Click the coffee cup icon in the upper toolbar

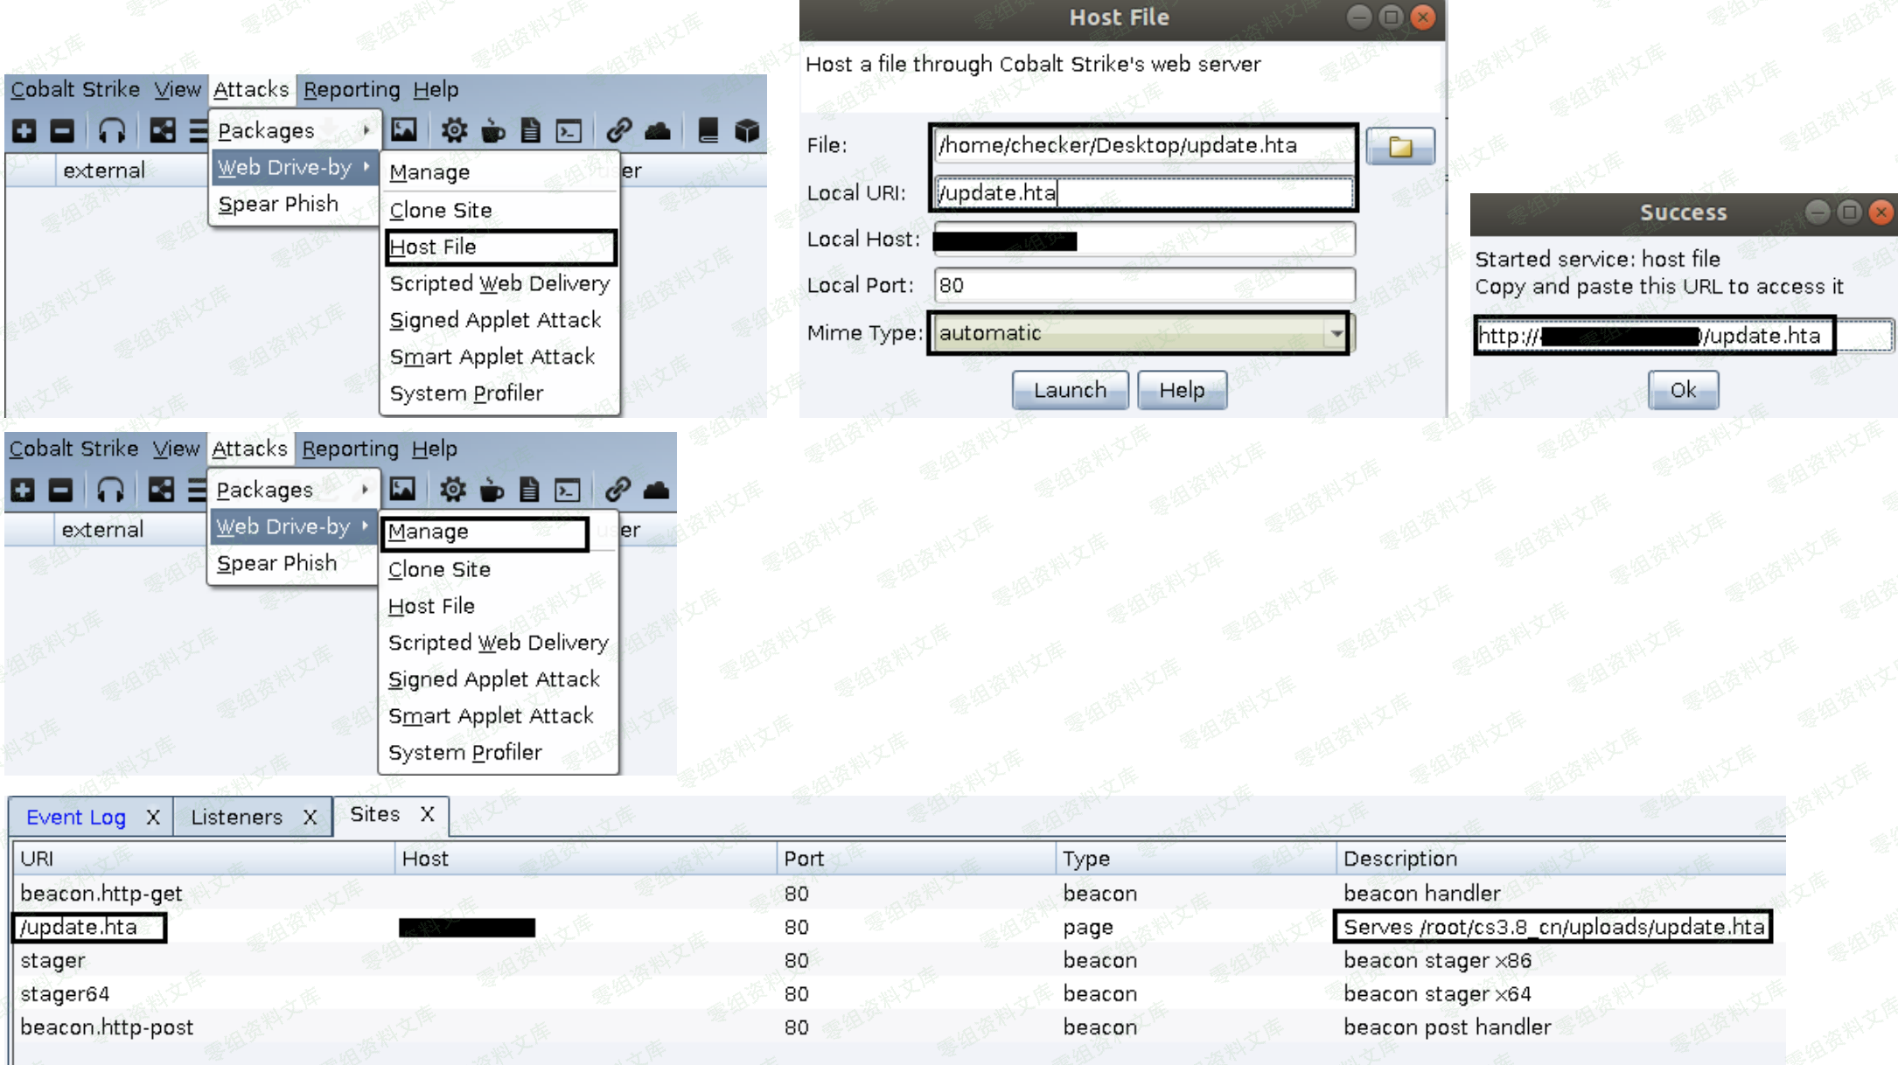point(492,131)
